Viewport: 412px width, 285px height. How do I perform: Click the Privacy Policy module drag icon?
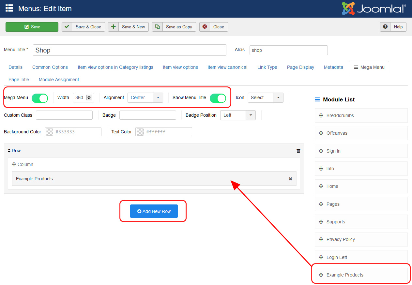point(321,239)
